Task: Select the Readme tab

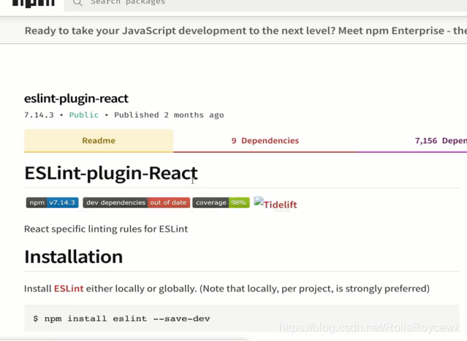Action: coord(99,141)
